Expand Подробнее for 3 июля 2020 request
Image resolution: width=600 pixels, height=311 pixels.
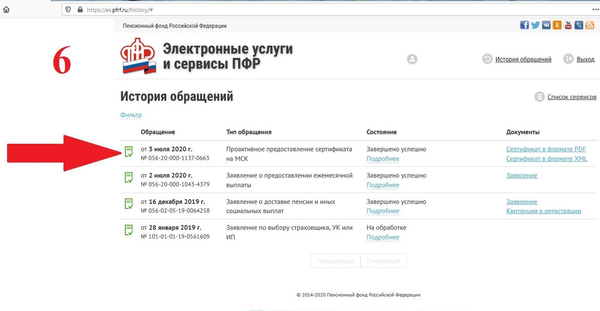(383, 159)
